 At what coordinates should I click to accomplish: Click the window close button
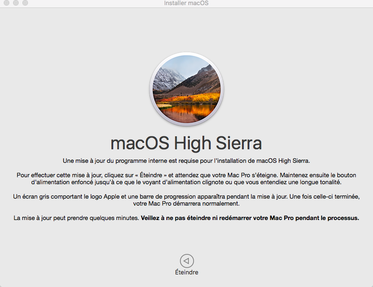pyautogui.click(x=7, y=3)
